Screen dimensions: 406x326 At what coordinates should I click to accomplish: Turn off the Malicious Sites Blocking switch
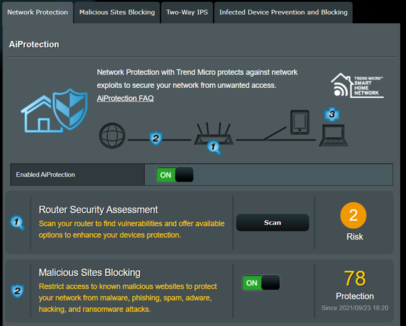(261, 283)
